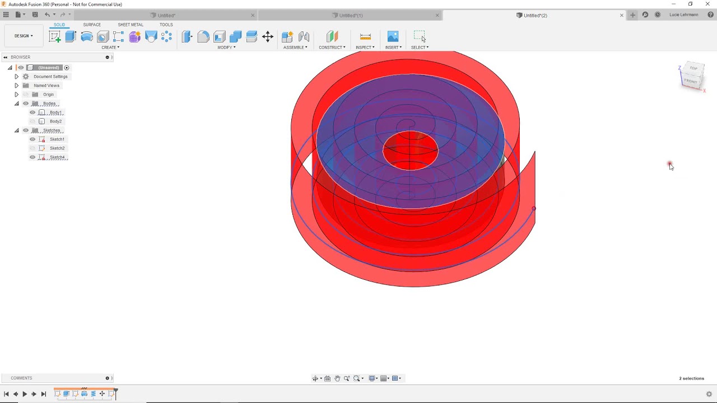This screenshot has height=403, width=717.
Task: Select the Press Pull tool
Action: pos(187,37)
